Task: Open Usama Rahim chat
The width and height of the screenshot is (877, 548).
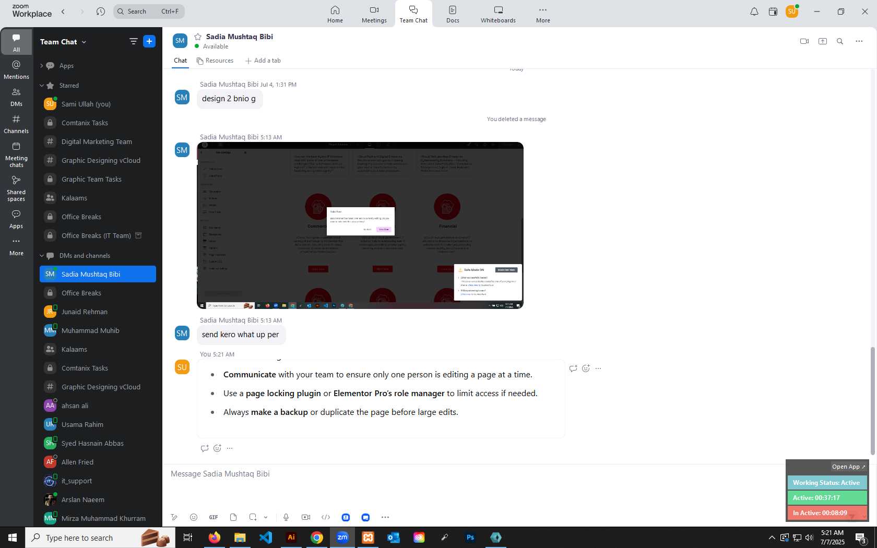Action: tap(98, 424)
